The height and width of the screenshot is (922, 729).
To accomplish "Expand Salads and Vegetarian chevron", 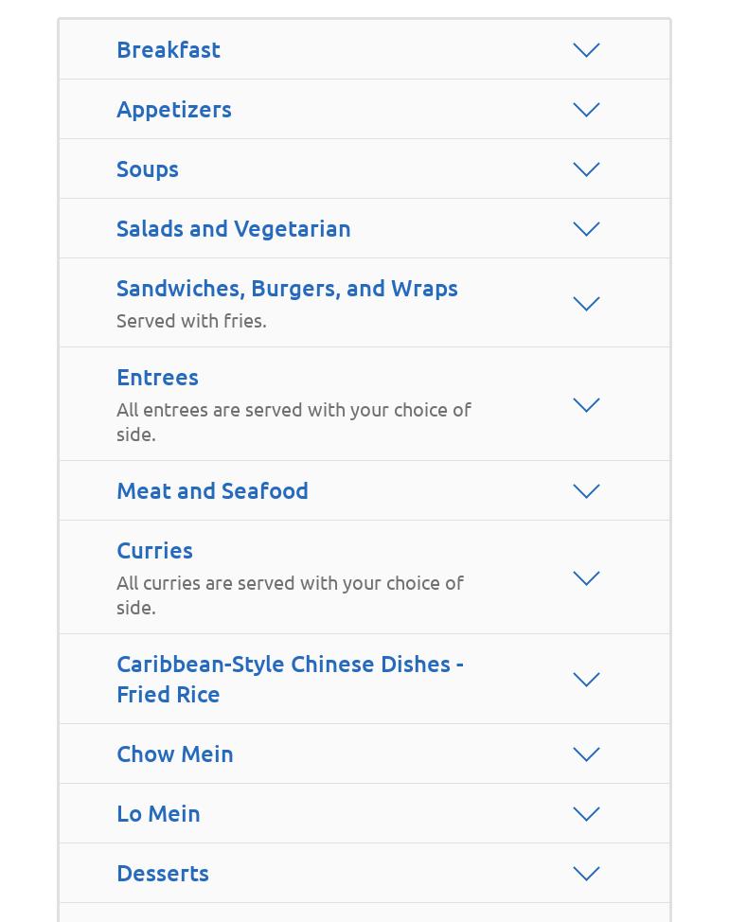I will 586,229.
